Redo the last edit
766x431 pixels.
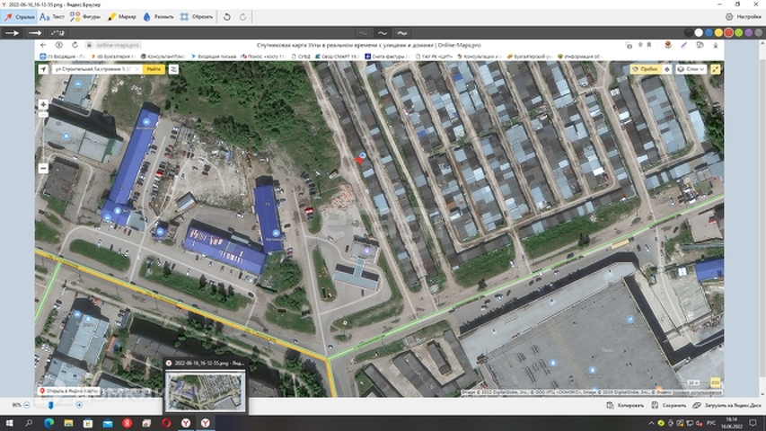point(242,16)
